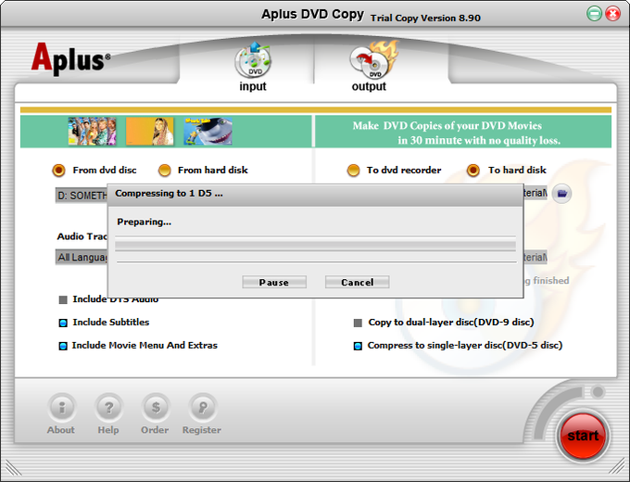
Task: Select From dvd disc radio option
Action: pos(58,171)
